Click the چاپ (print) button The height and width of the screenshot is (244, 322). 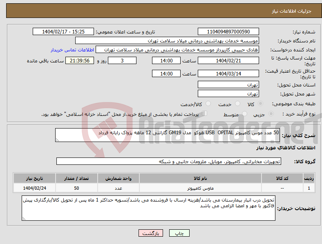click(x=179, y=233)
